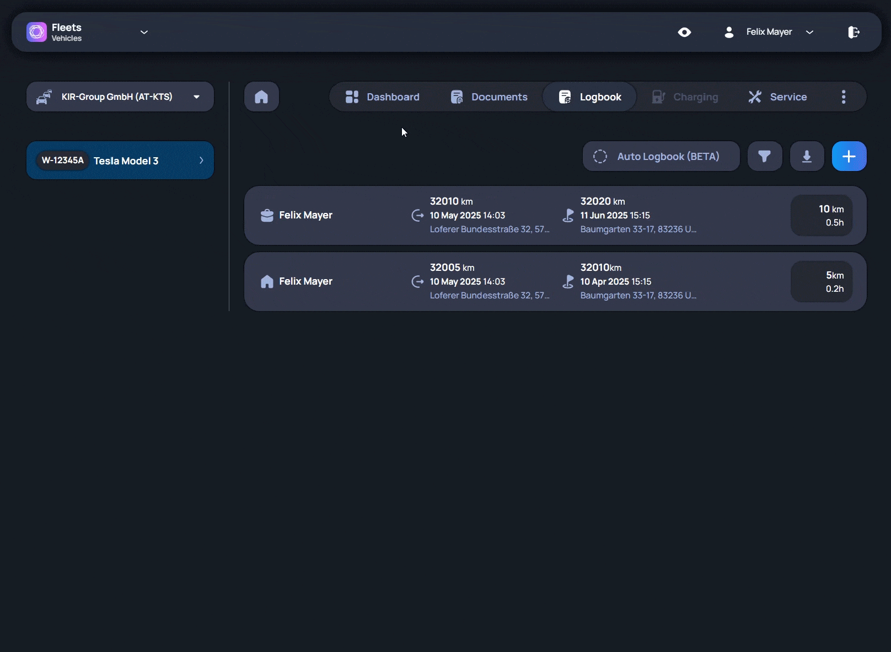The width and height of the screenshot is (891, 652).
Task: Click the Fleets app logo icon
Action: (36, 32)
